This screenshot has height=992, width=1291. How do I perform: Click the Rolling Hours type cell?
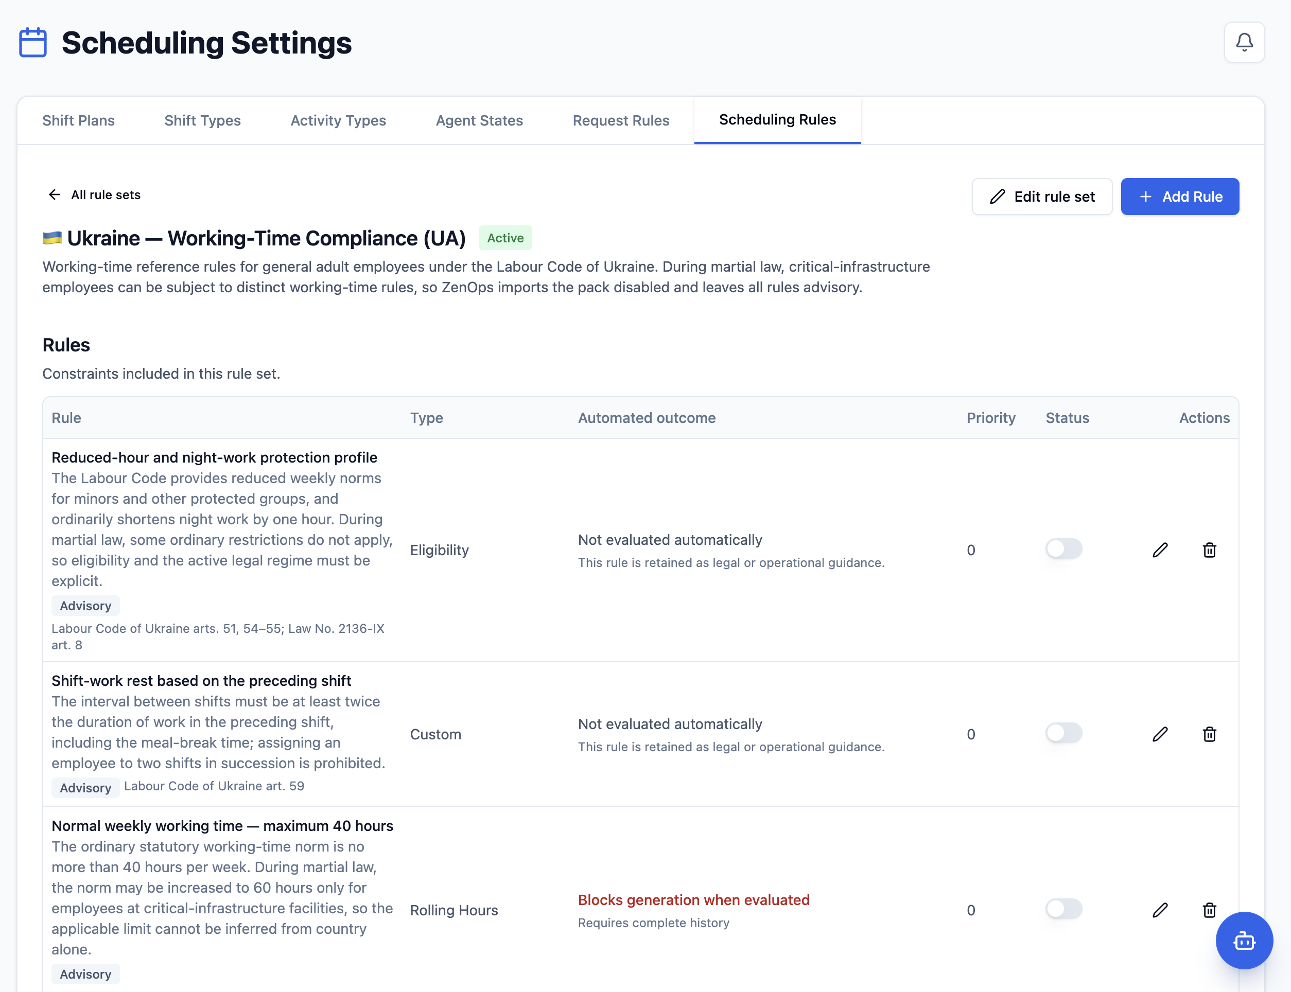click(x=453, y=911)
